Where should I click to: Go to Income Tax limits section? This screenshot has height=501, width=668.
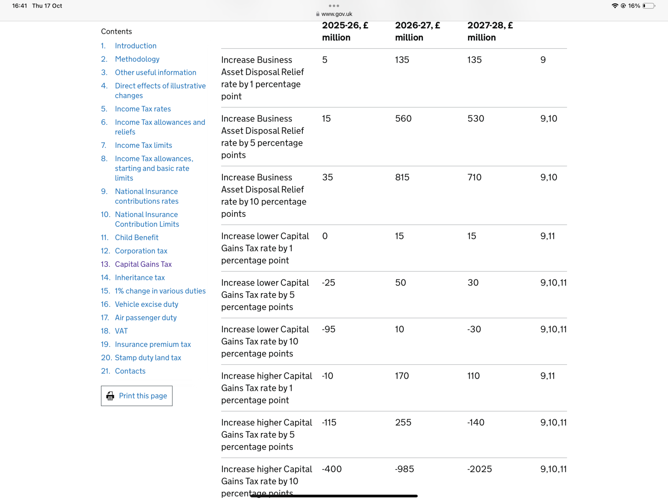144,145
